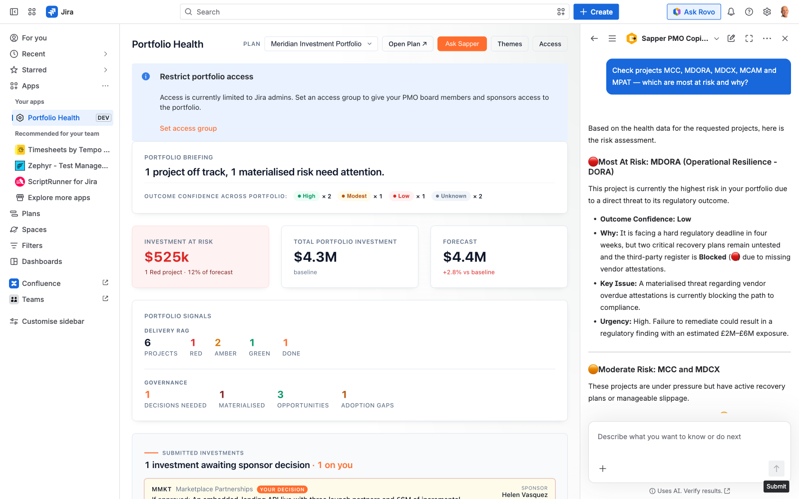Open the user profile avatar
The width and height of the screenshot is (799, 499).
coord(785,12)
